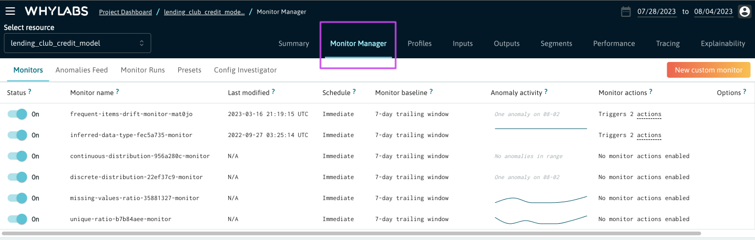Click the Monitor Manager breadcrumb text
The height and width of the screenshot is (240, 755).
pyautogui.click(x=281, y=12)
